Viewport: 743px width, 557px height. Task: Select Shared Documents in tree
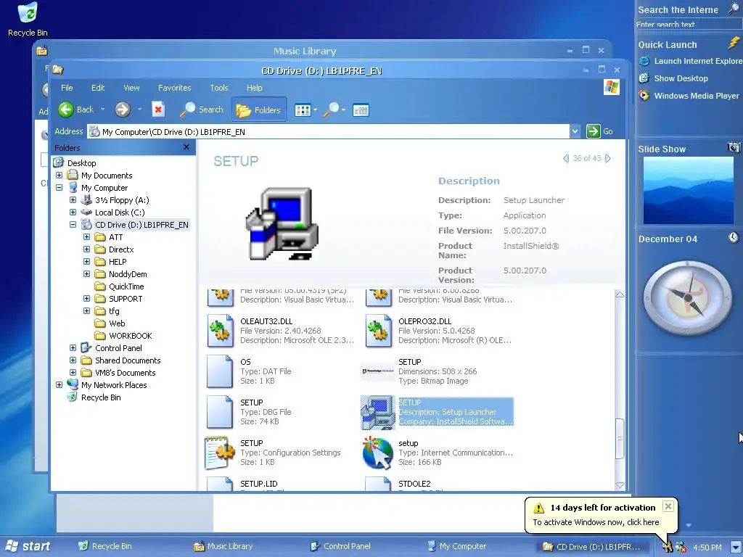(x=128, y=360)
